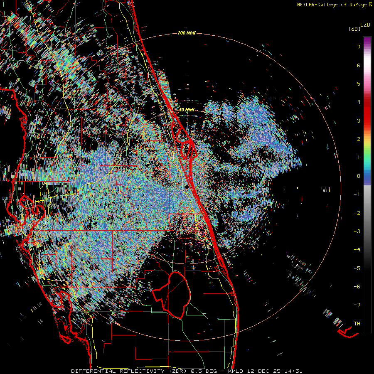Click the 12 DEC 25 date in caption
The height and width of the screenshot is (374, 374).
pos(265,371)
